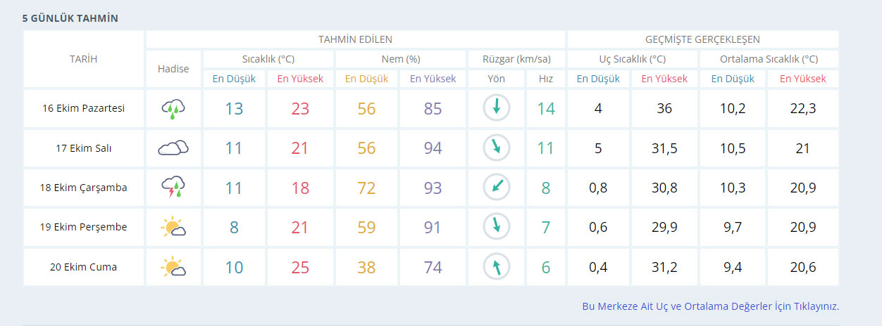The width and height of the screenshot is (882, 326).
Task: Click the GEÇMİŞTE GERÇEKLEŞEN header
Action: tap(702, 39)
